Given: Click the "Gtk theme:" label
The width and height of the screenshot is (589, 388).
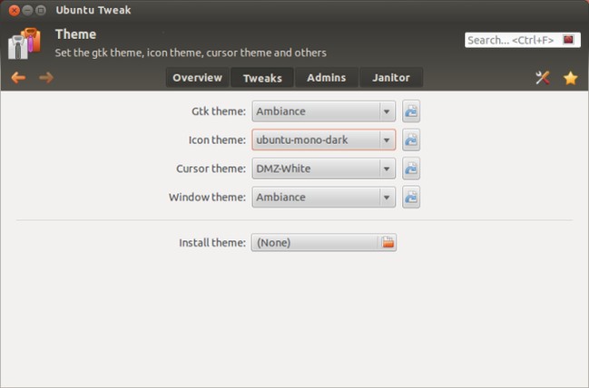Looking at the screenshot, I should tap(219, 112).
